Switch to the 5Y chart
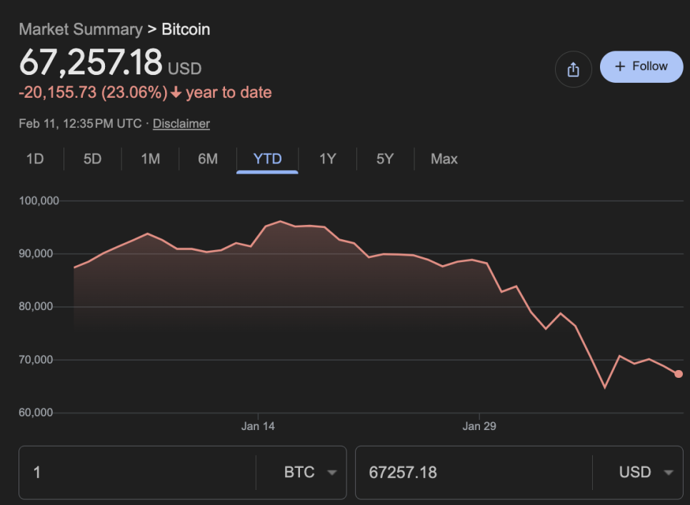The image size is (690, 505). 385,159
